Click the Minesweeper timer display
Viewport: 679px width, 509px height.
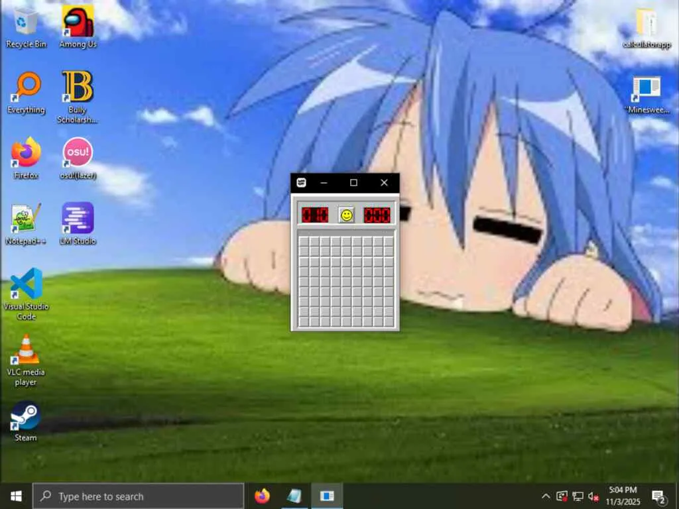click(377, 215)
